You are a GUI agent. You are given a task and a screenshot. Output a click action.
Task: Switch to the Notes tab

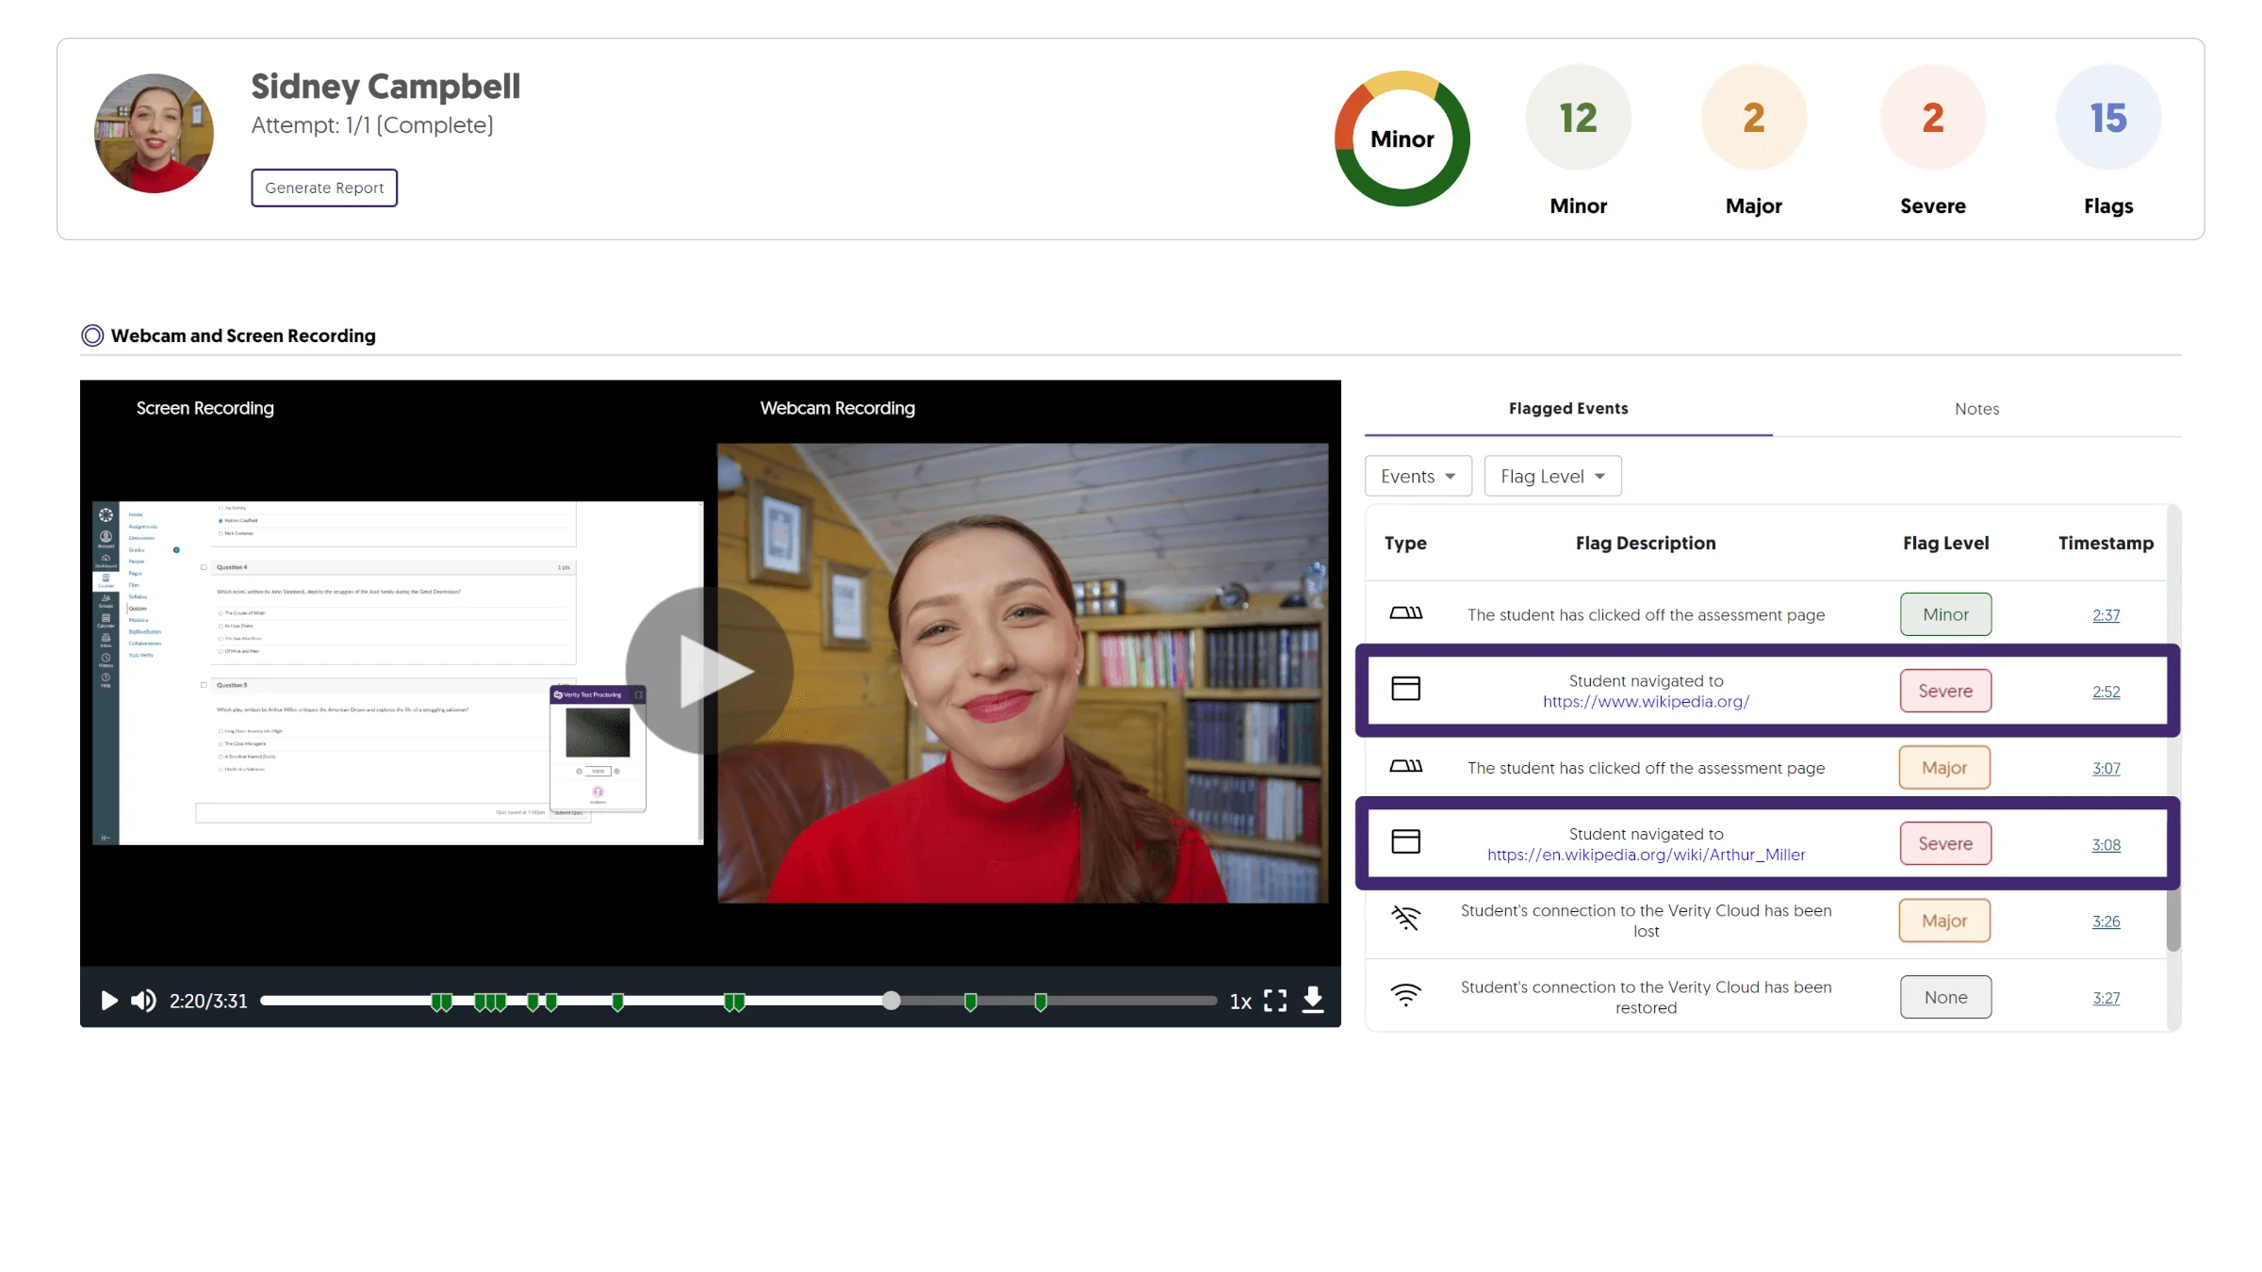point(1976,409)
